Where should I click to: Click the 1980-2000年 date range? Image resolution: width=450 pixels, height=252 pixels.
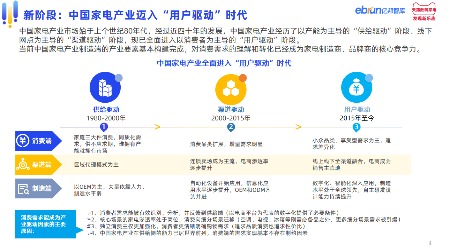(x=106, y=118)
